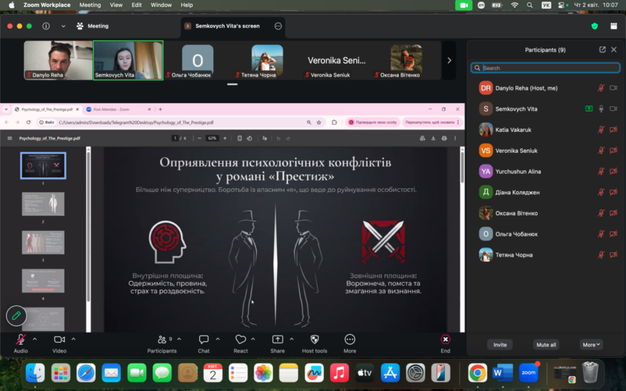626x391 pixels.
Task: Open the encryption green shield icon
Action: [594, 26]
